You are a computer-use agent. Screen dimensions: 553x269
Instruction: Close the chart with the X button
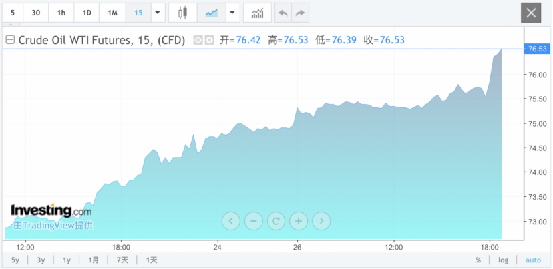click(x=531, y=13)
